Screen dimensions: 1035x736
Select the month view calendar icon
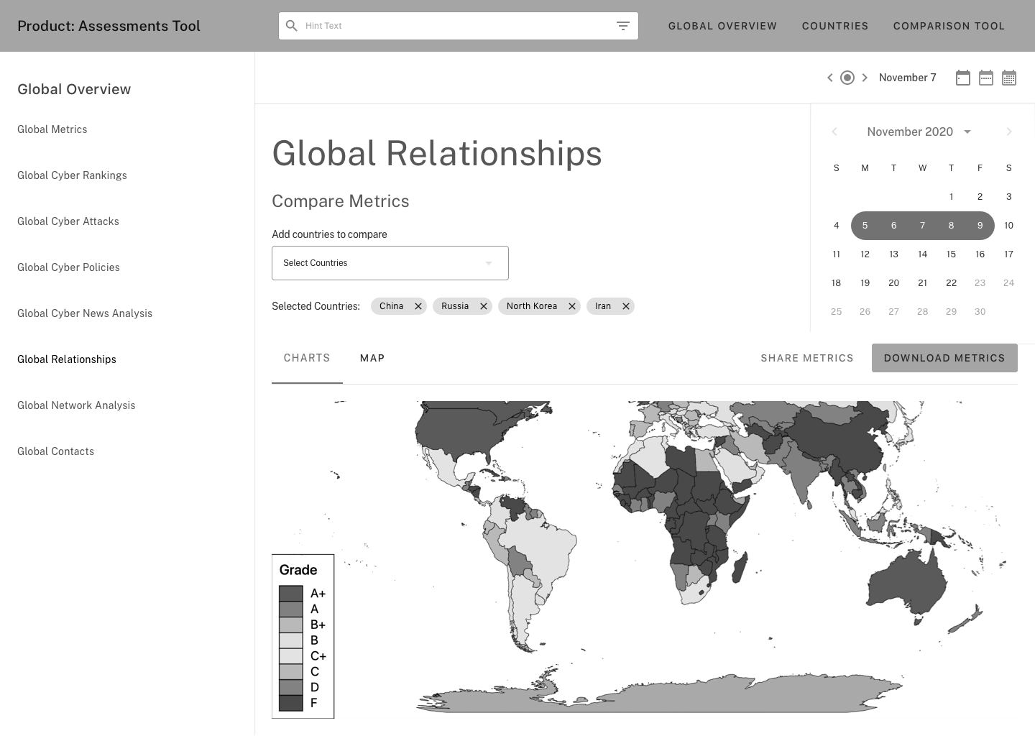tap(1009, 77)
